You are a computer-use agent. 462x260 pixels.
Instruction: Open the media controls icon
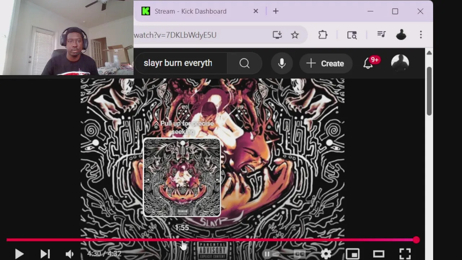(x=381, y=35)
